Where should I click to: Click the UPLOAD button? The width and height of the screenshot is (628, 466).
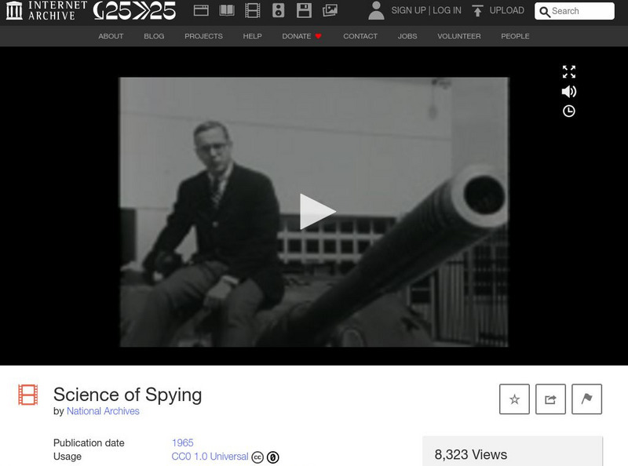click(x=498, y=10)
